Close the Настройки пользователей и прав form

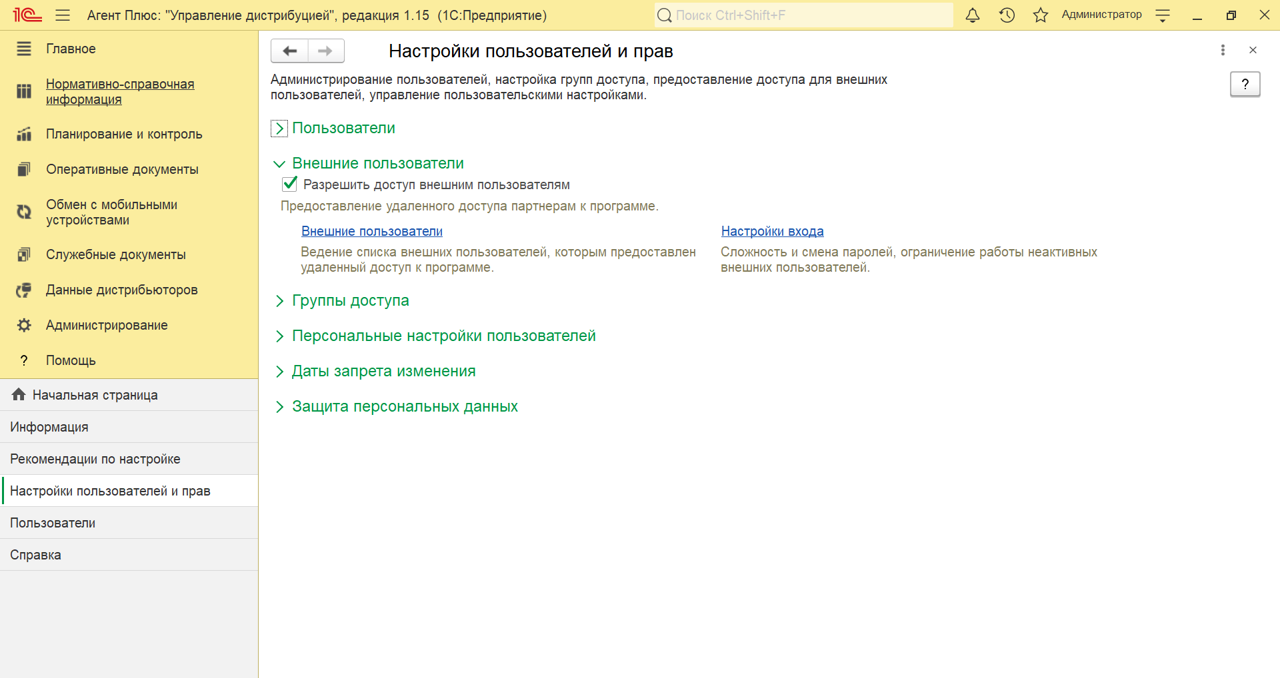(x=1253, y=50)
